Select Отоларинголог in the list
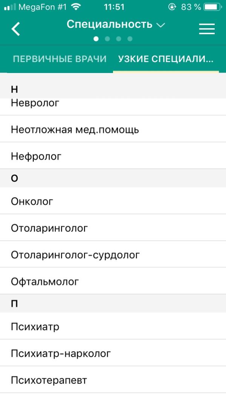The width and height of the screenshot is (226, 400). click(113, 227)
